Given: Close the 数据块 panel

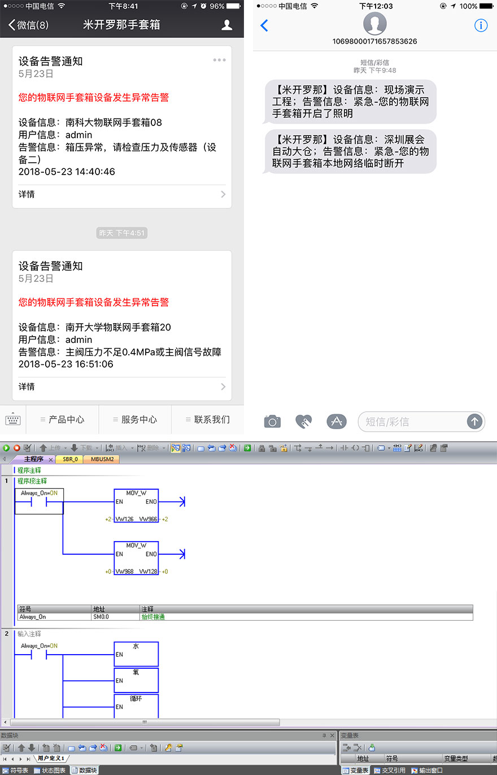Looking at the screenshot, I should [x=332, y=735].
